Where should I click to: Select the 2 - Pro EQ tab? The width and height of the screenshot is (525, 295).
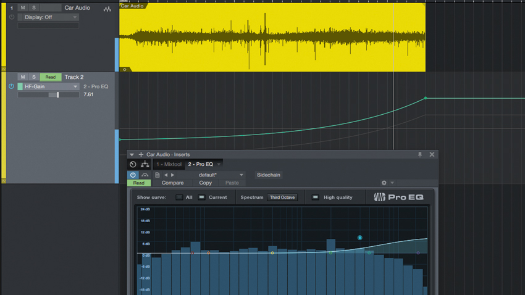click(x=201, y=164)
